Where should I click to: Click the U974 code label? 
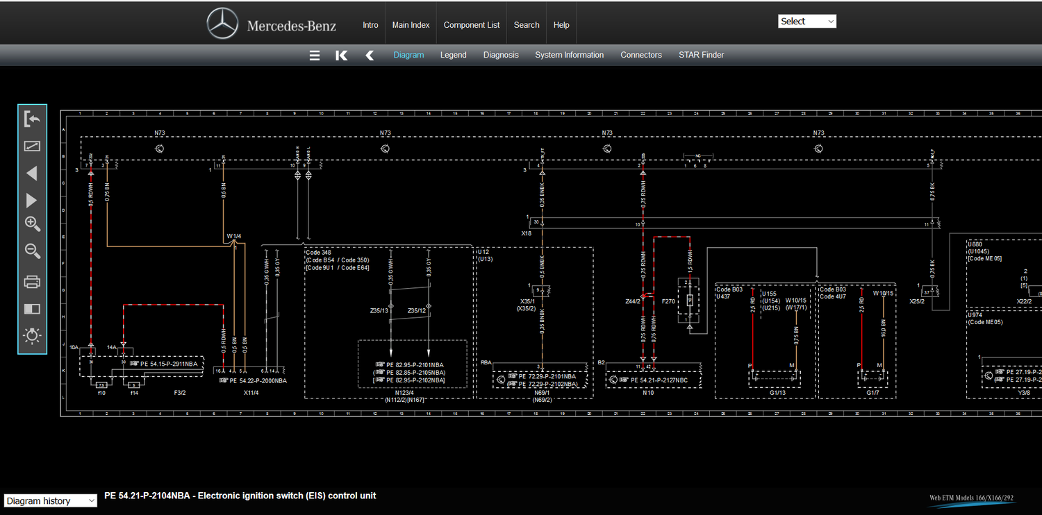975,314
